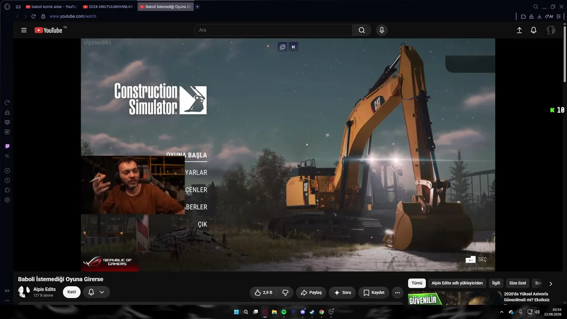Select the 'Tümü' filter chip
567x319 pixels.
(x=417, y=283)
